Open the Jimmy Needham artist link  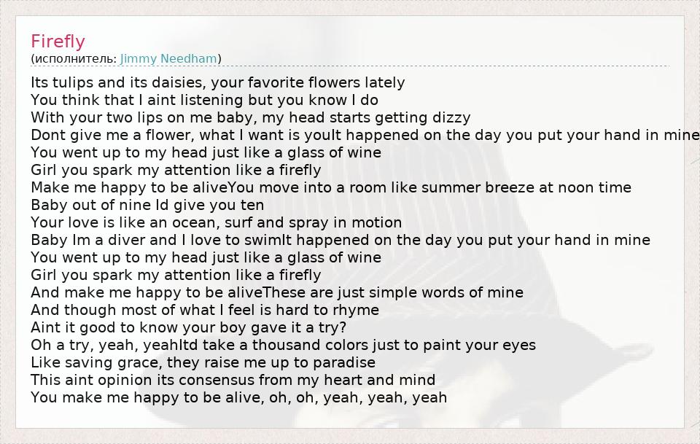[168, 58]
